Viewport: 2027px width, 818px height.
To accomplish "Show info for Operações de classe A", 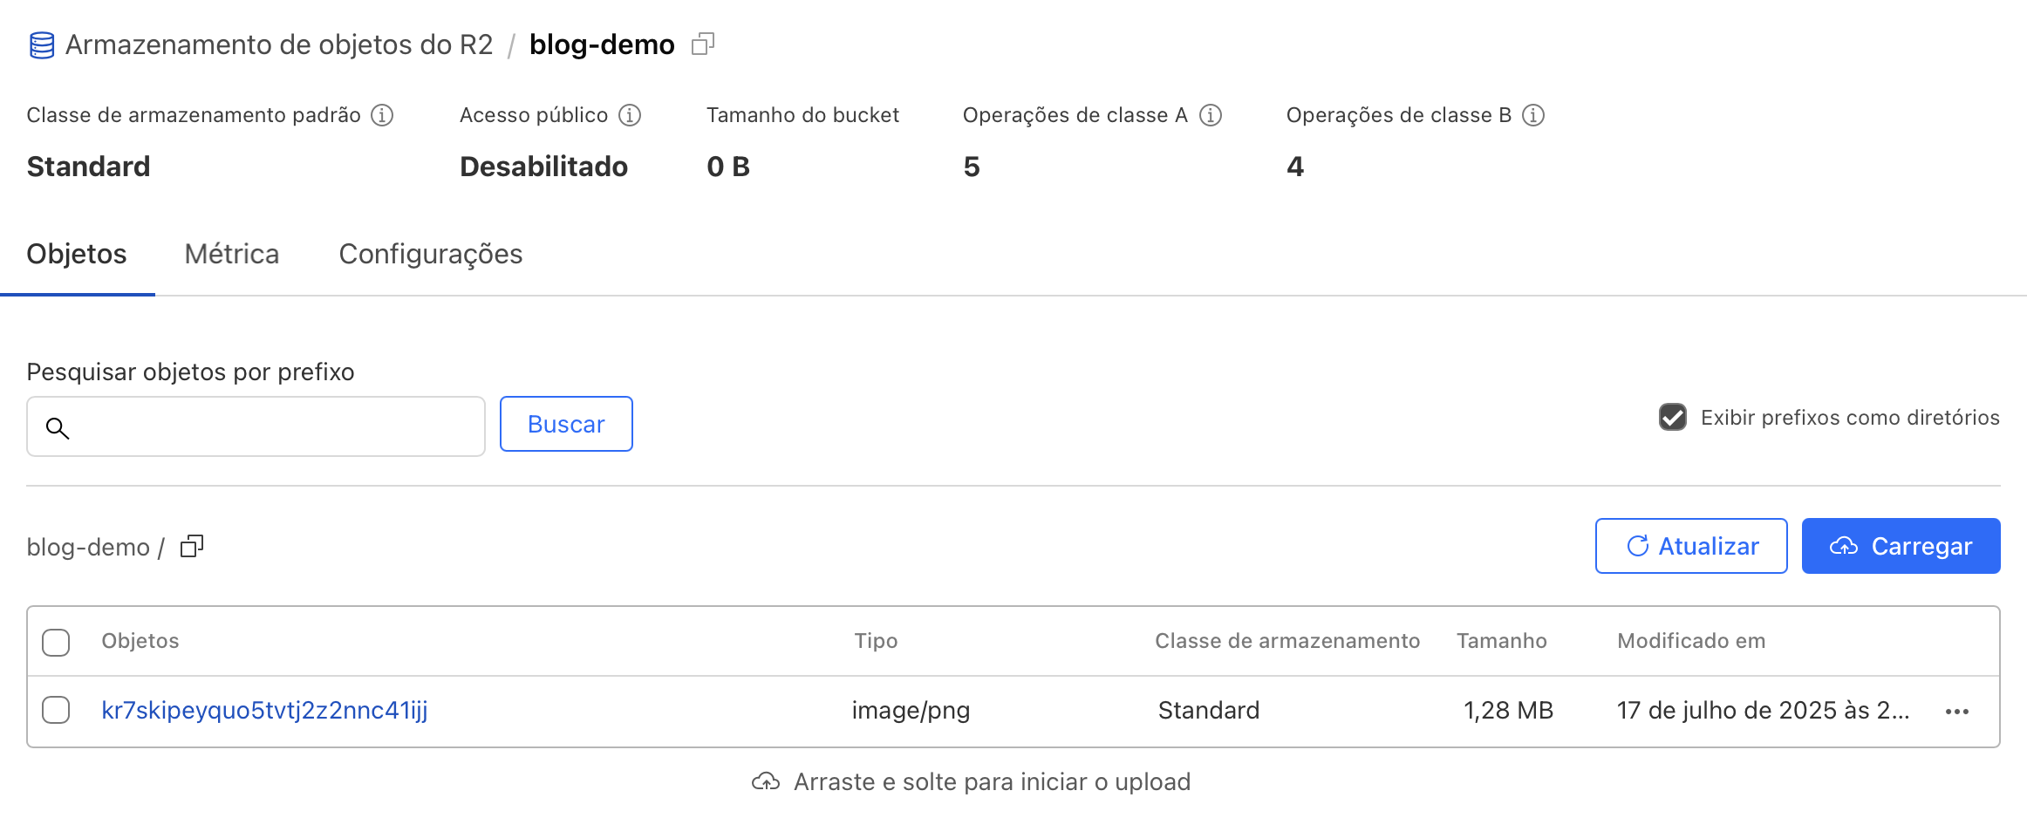I will pyautogui.click(x=1211, y=115).
